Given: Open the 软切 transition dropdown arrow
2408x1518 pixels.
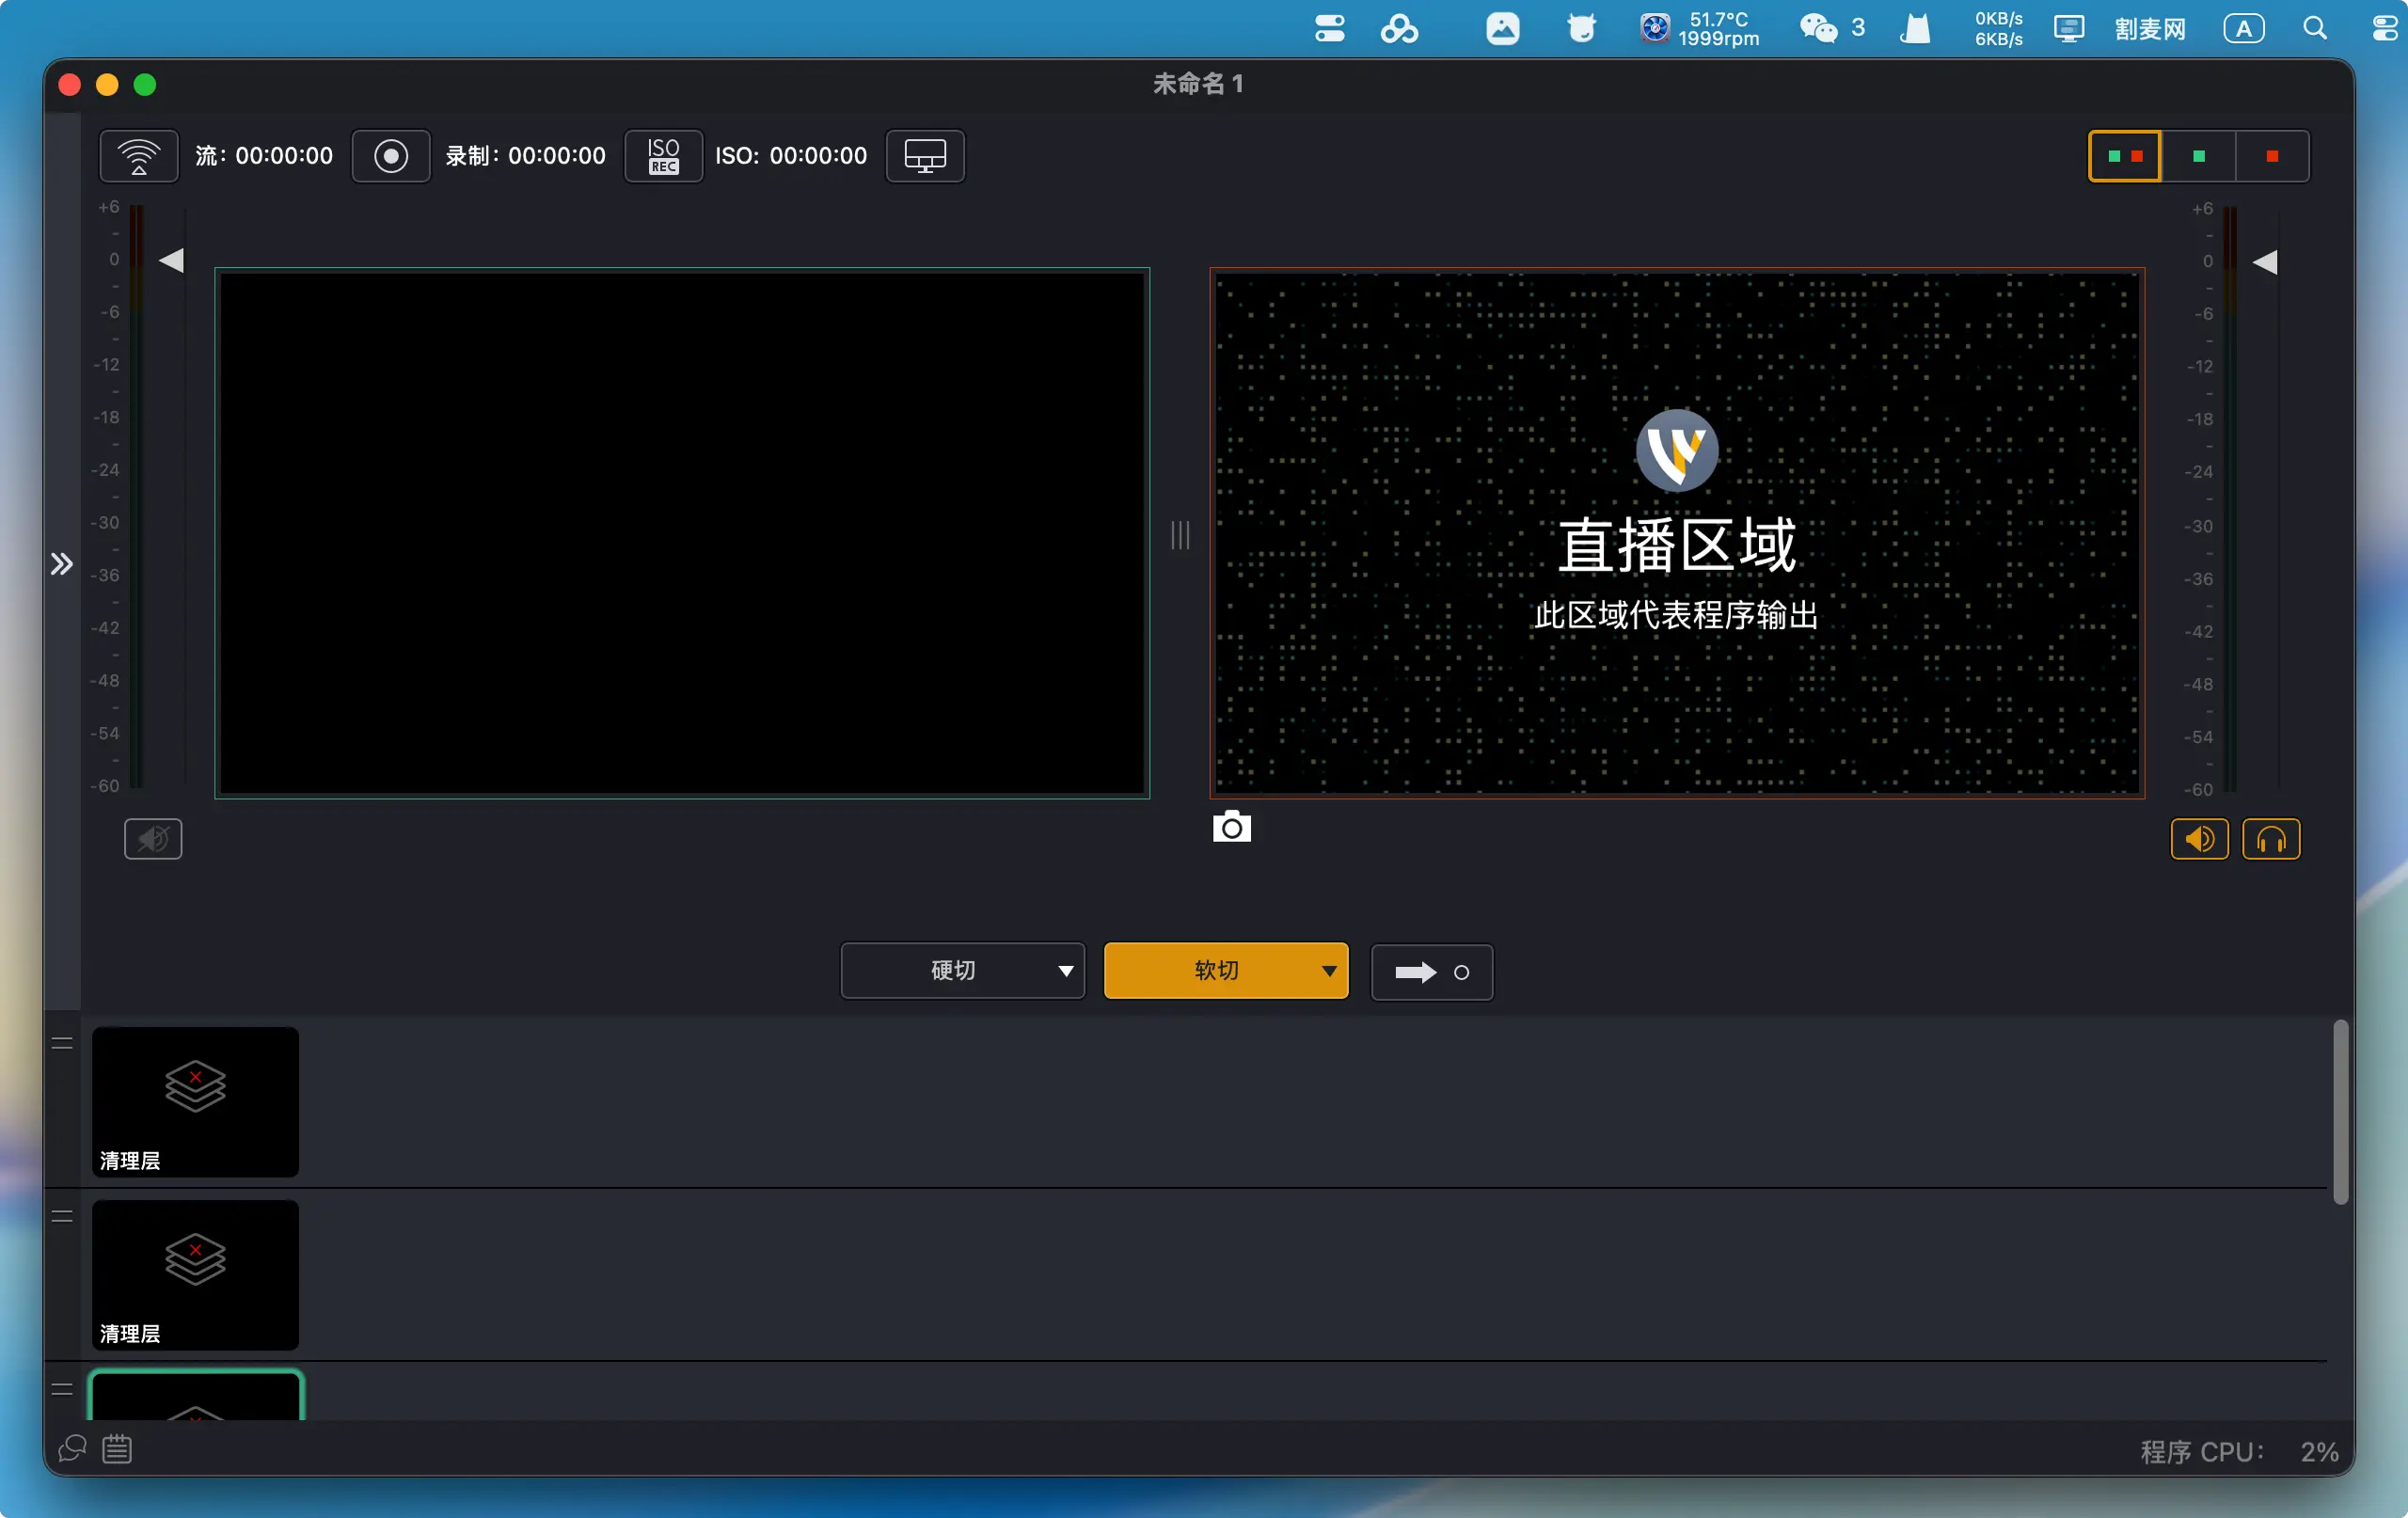Looking at the screenshot, I should (x=1329, y=971).
